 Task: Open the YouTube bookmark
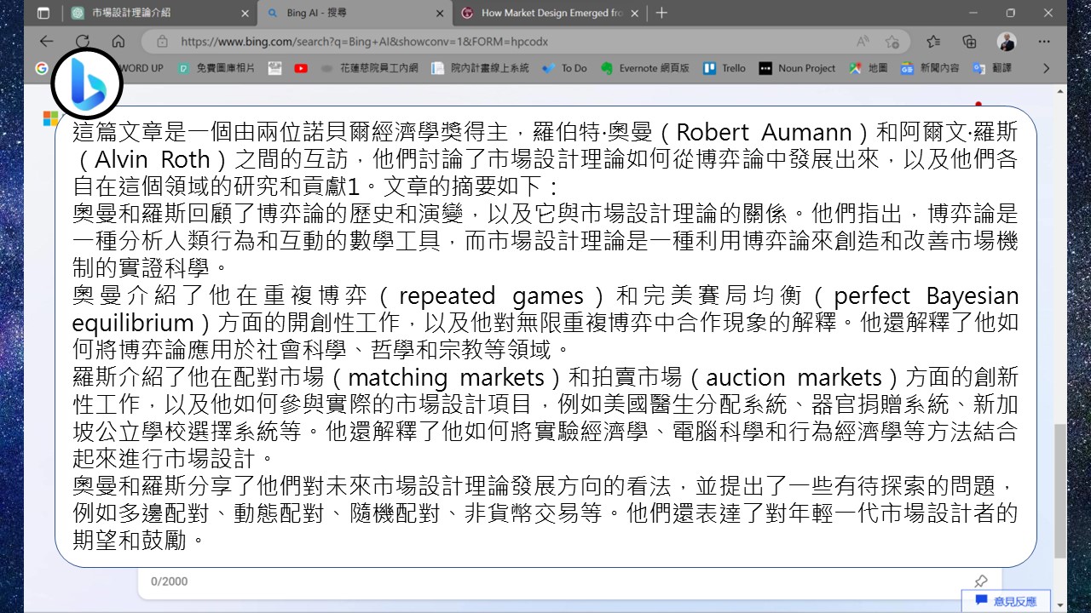point(301,68)
